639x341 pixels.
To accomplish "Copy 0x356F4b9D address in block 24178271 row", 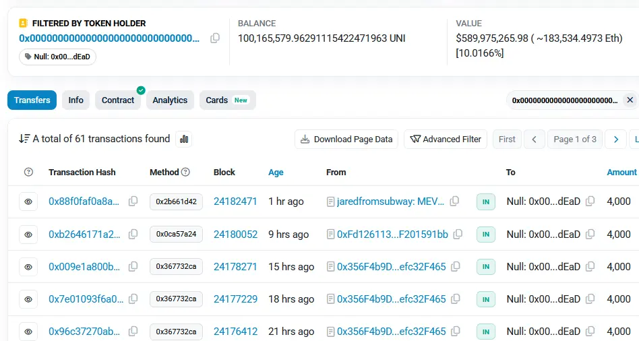I will coord(456,266).
